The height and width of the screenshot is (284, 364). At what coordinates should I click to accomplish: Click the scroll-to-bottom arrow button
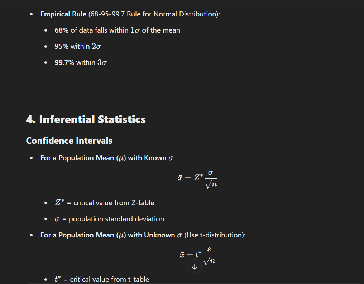click(194, 266)
